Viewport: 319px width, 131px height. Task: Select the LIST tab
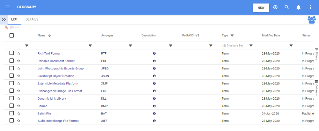(14, 19)
